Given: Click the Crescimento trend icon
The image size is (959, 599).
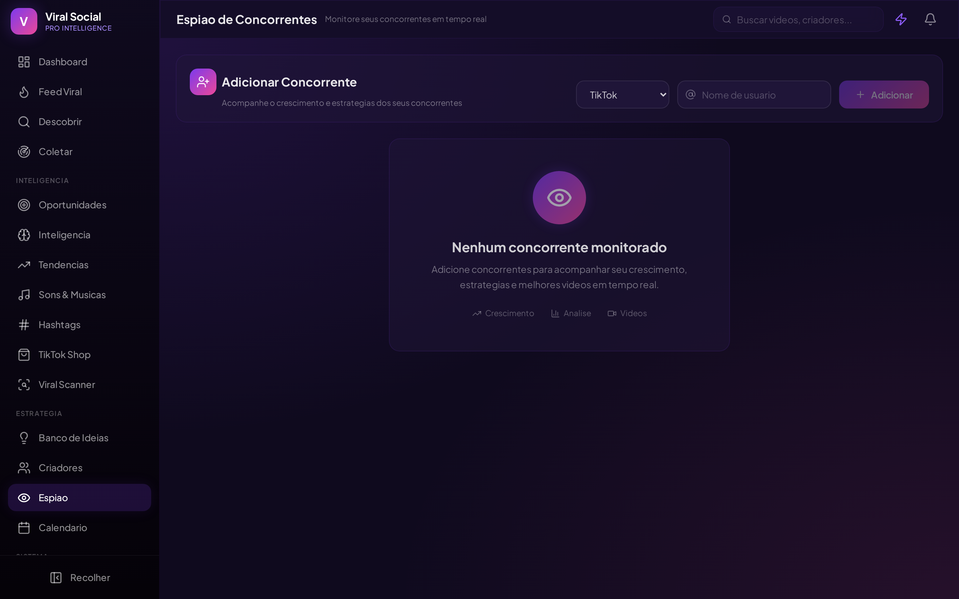Looking at the screenshot, I should [x=477, y=313].
